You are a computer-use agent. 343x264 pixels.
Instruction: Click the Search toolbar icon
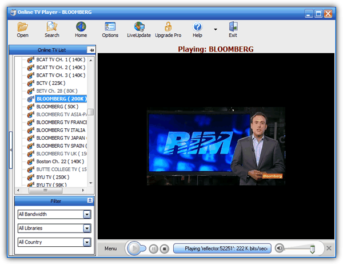coord(52,30)
